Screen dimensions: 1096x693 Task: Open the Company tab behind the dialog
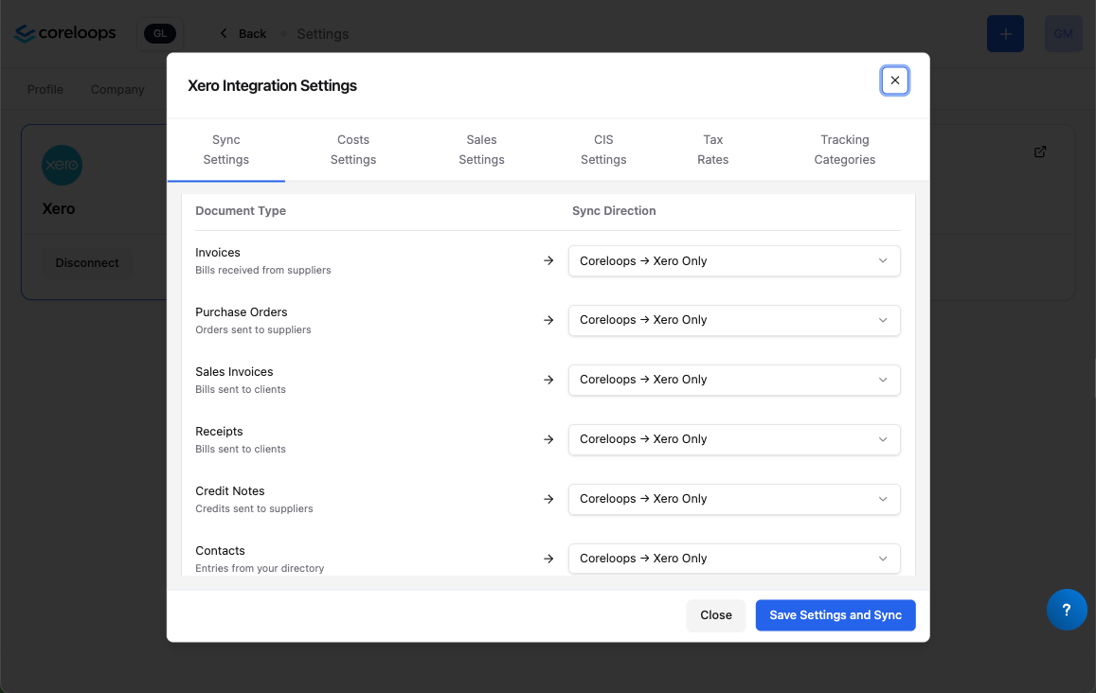[x=117, y=89]
